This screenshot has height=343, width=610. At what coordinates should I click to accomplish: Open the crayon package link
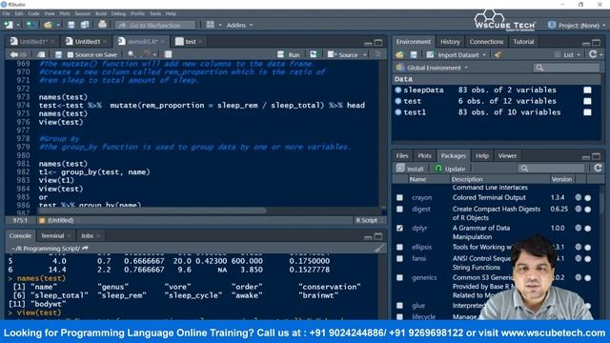pos(421,197)
